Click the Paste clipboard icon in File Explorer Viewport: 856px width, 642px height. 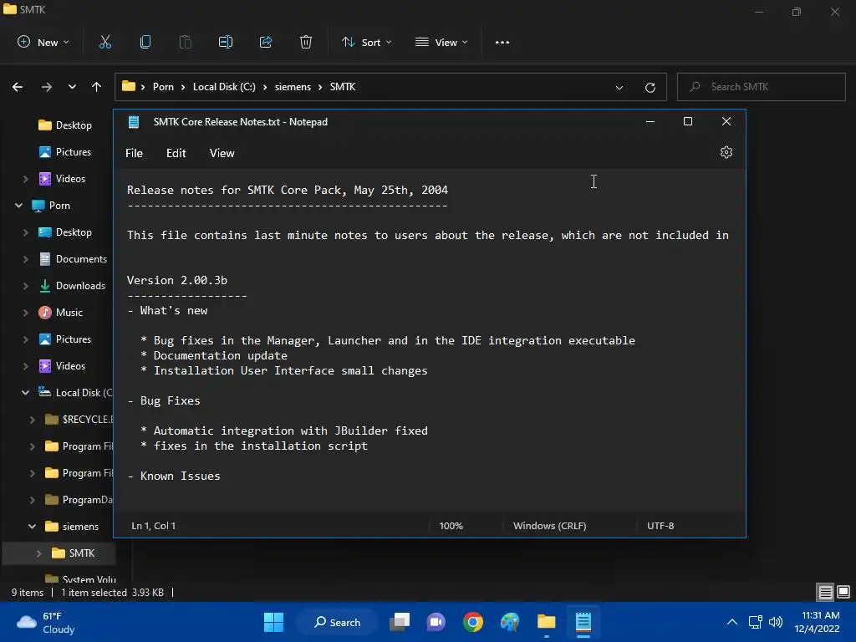[186, 42]
